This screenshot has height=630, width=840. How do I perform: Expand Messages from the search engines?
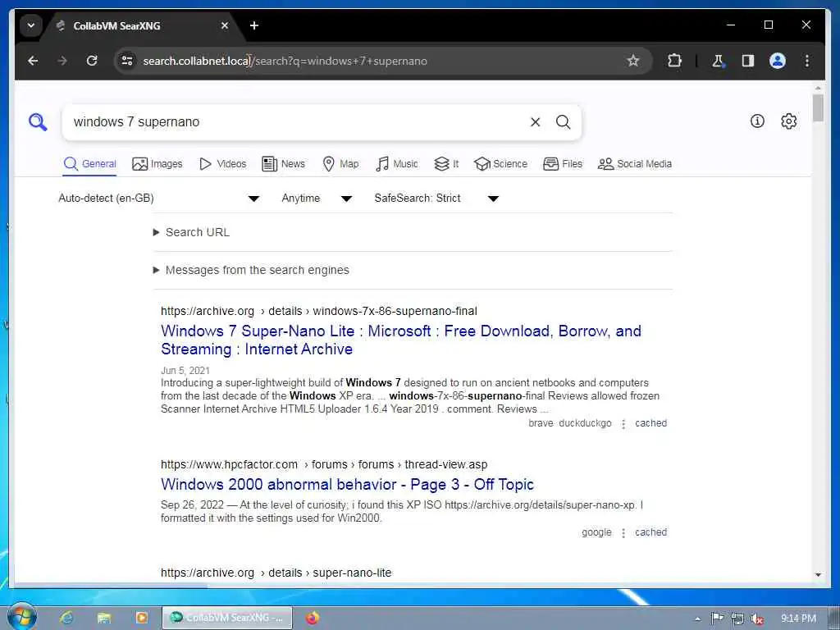[251, 270]
